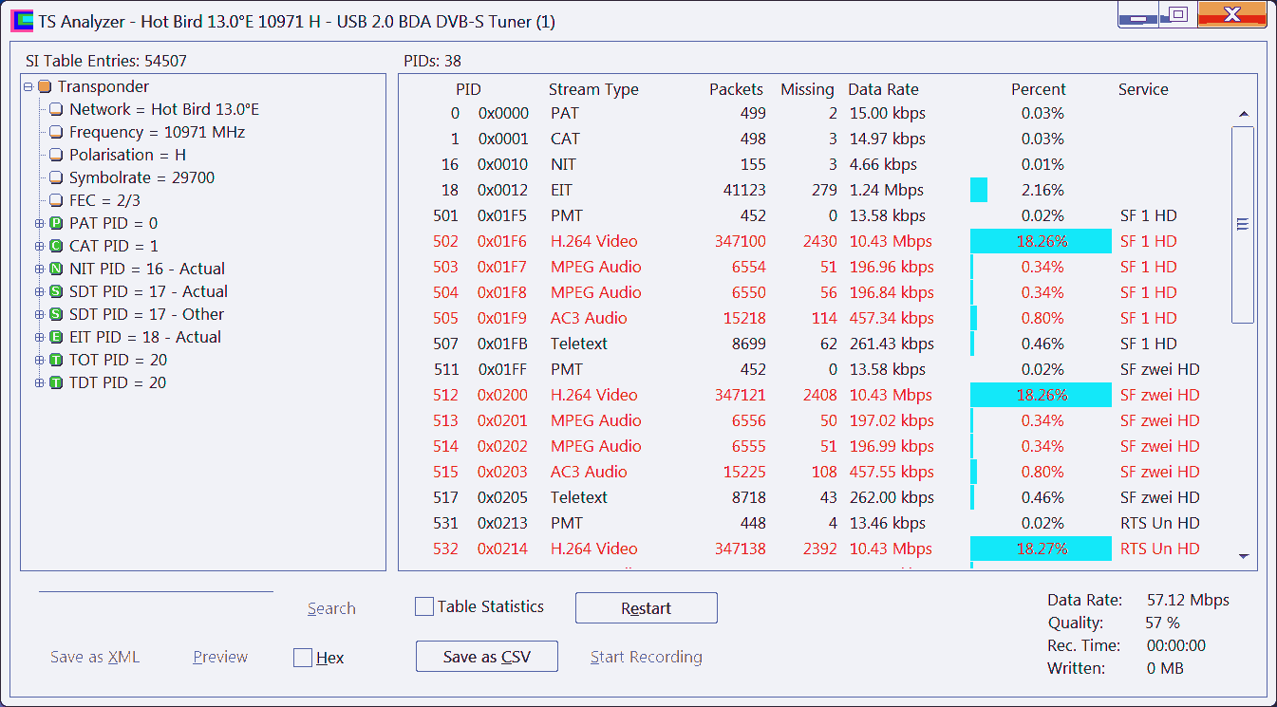1277x707 pixels.
Task: Click the green E icon for EIT PID
Action: point(56,338)
